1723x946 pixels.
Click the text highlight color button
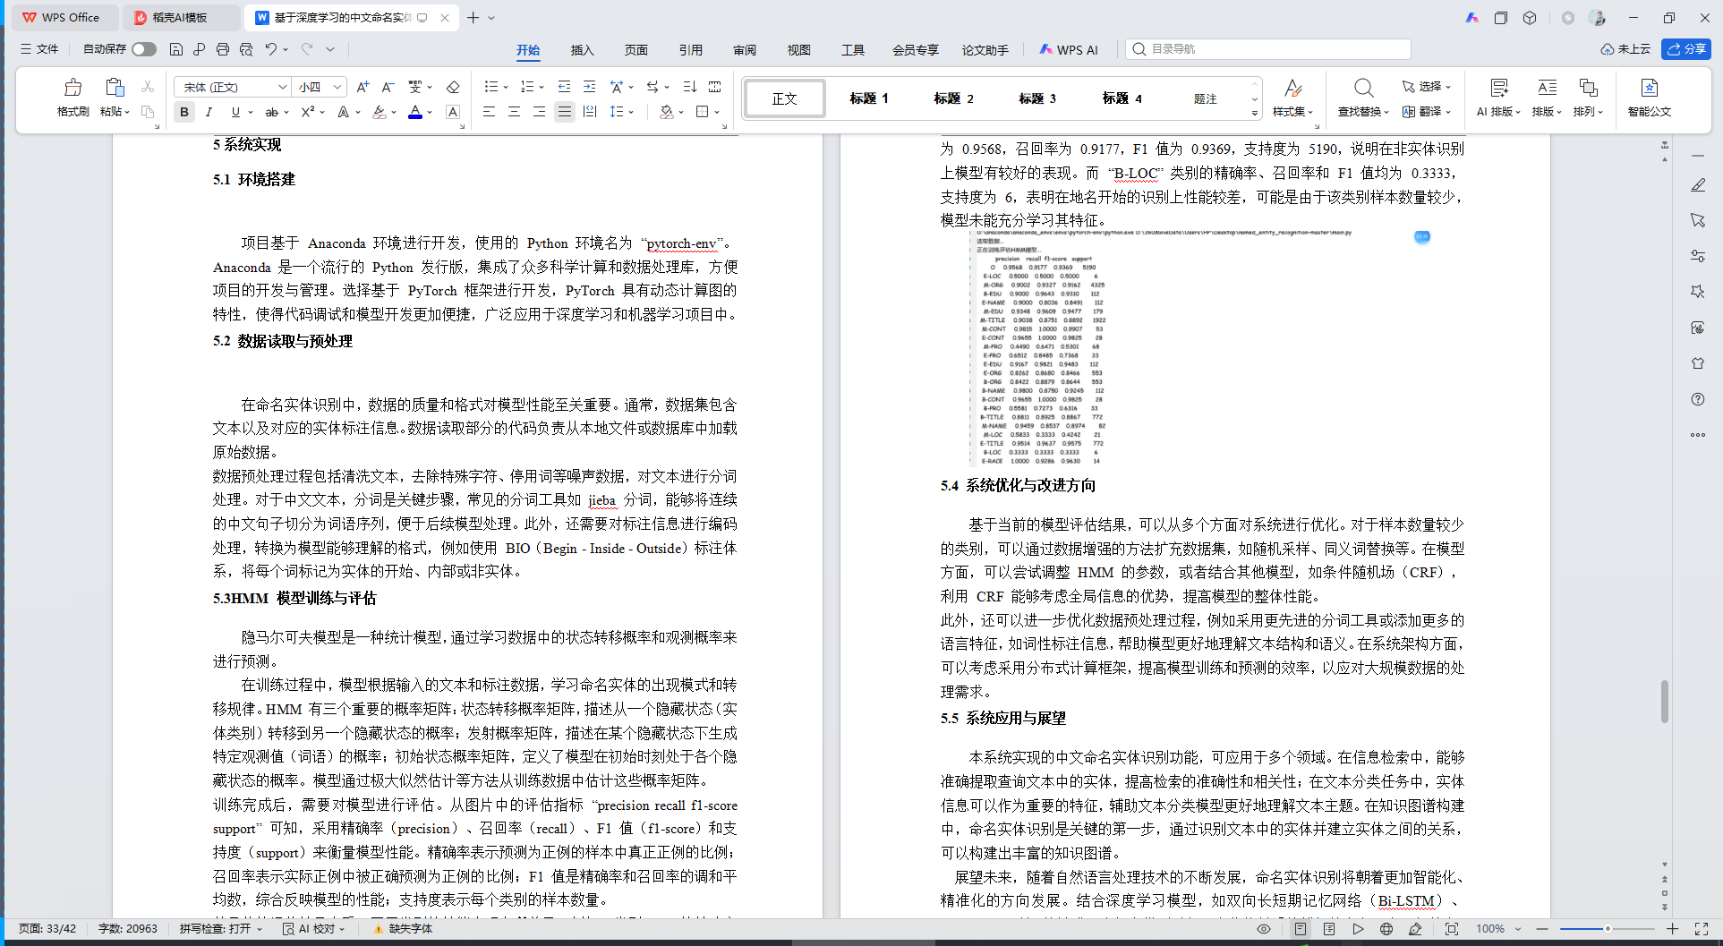[380, 112]
